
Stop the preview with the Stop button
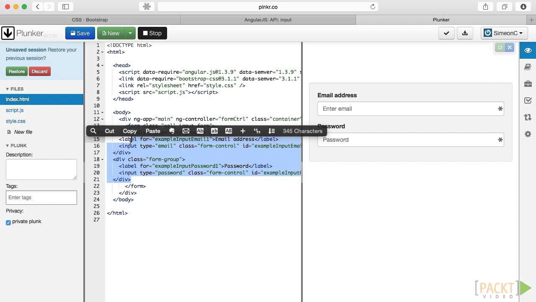coord(152,33)
